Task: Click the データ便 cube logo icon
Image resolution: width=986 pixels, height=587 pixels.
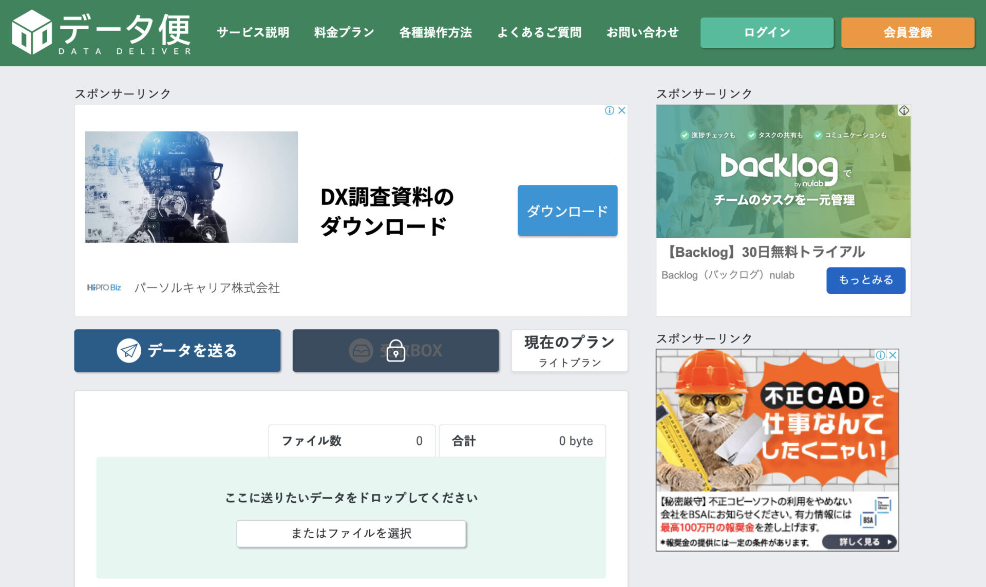Action: click(x=32, y=32)
